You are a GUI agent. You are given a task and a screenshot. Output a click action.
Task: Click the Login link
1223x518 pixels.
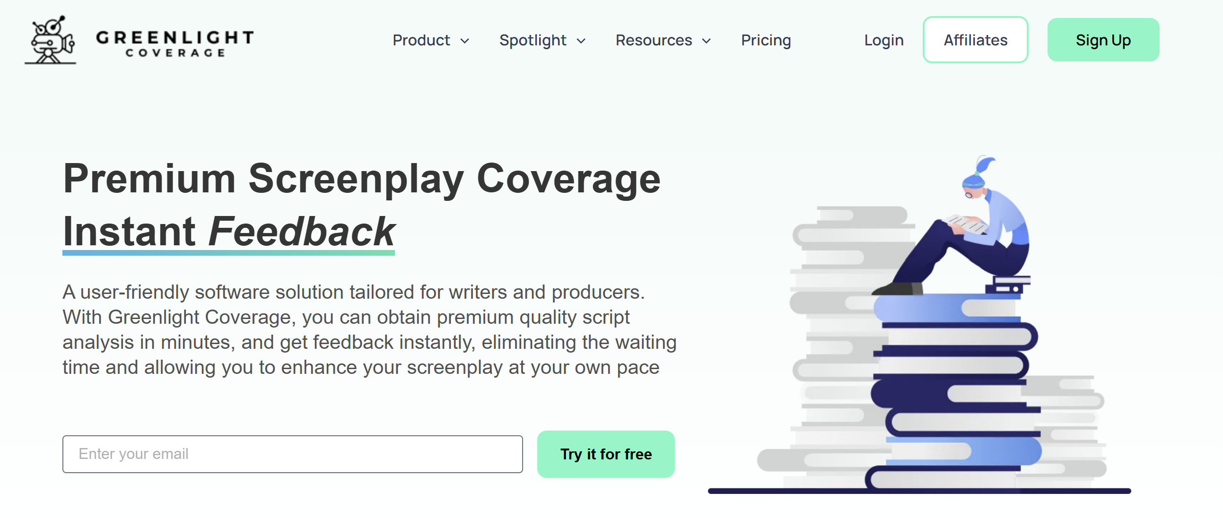tap(883, 40)
